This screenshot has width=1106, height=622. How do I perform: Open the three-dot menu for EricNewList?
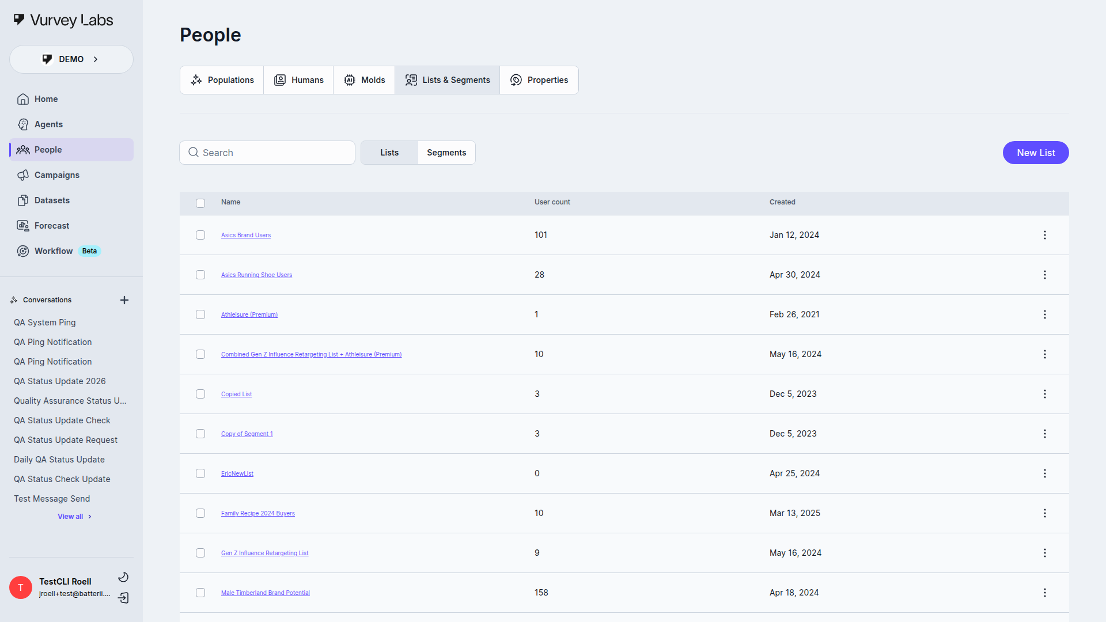tap(1045, 473)
